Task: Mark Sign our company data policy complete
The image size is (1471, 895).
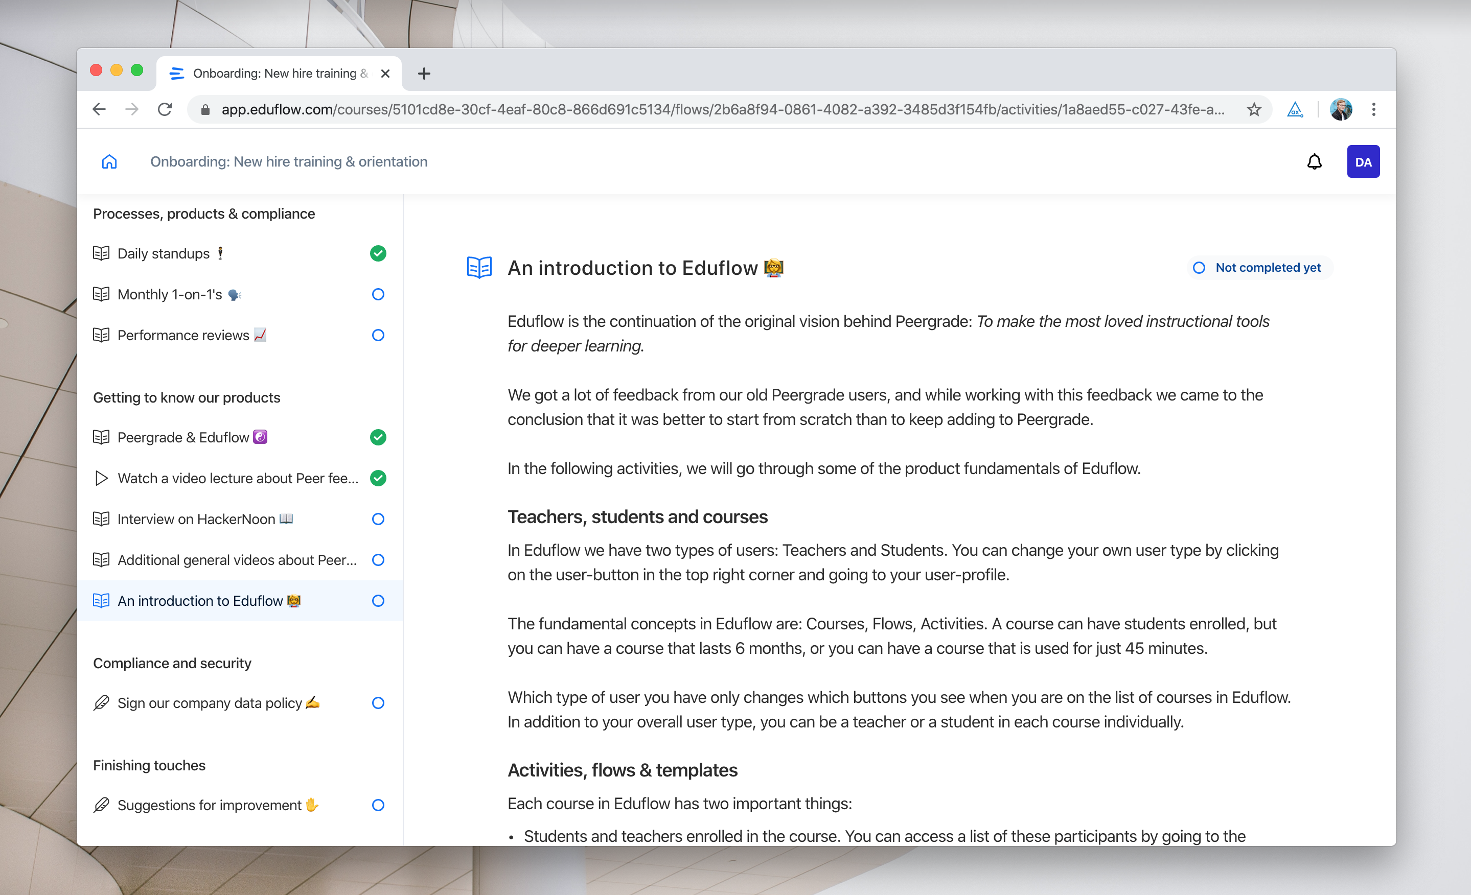Action: coord(378,703)
